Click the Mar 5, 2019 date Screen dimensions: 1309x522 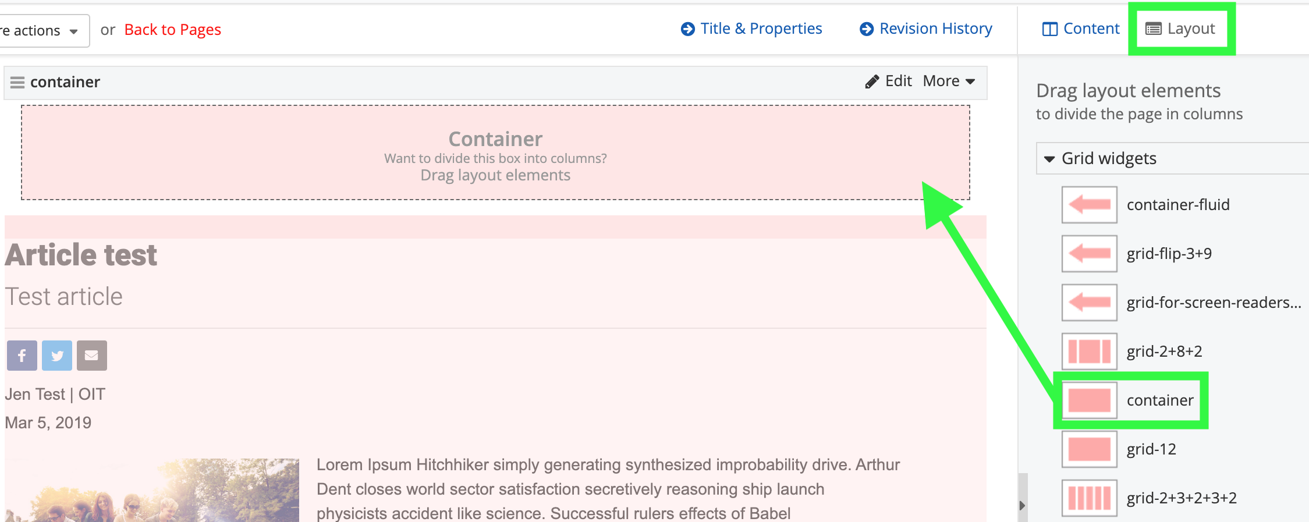48,422
